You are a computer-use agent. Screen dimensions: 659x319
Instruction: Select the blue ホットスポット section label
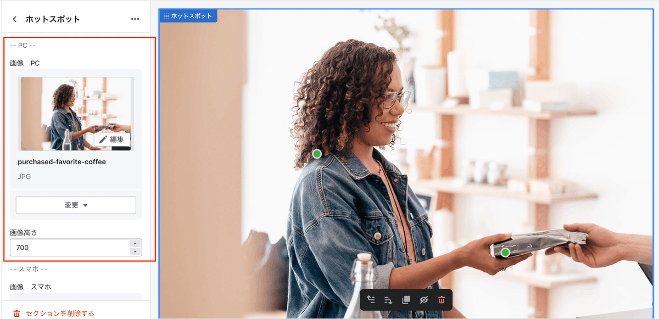tap(188, 16)
